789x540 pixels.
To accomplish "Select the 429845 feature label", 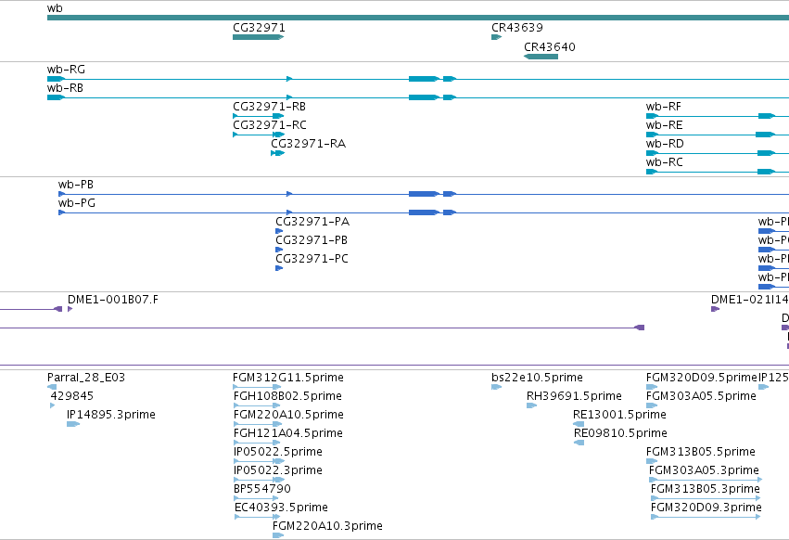I will point(72,396).
